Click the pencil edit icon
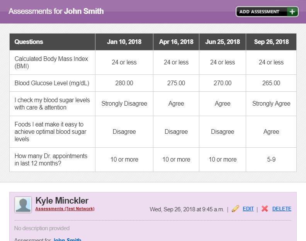The width and height of the screenshot is (306, 241). [235, 209]
